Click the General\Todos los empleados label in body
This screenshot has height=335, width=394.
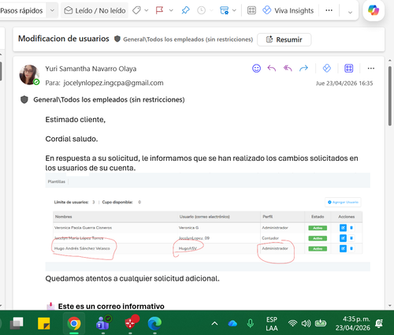(109, 100)
